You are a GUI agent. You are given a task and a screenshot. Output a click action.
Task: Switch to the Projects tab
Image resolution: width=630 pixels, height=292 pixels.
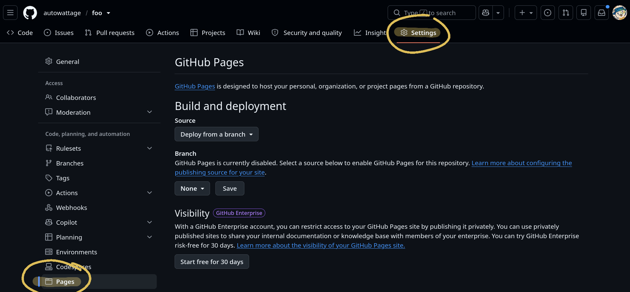tap(208, 33)
